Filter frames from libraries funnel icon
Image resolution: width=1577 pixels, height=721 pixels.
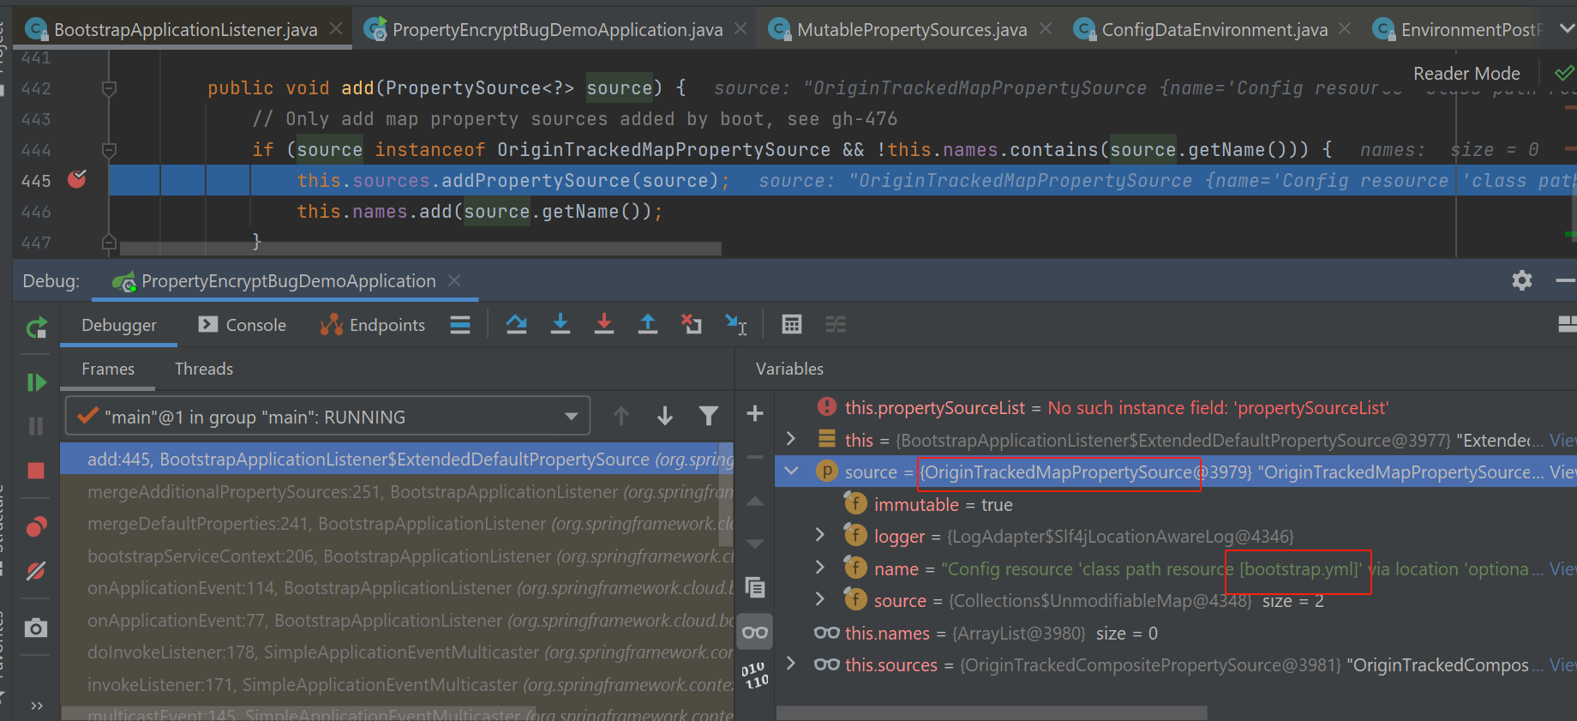(x=709, y=417)
